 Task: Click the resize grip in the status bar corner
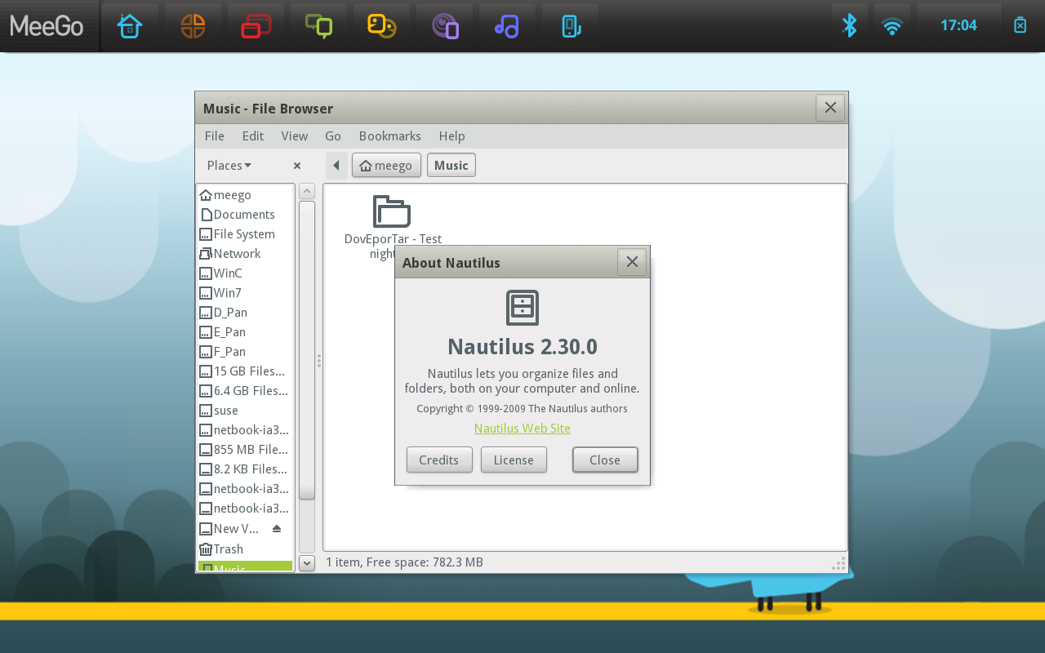838,563
